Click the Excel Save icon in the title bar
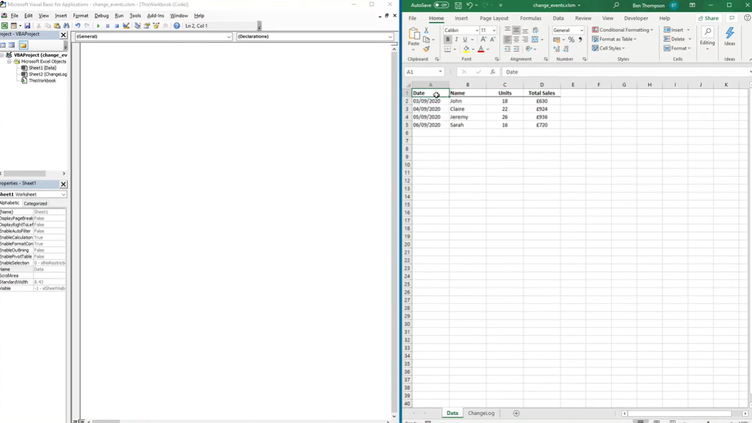The width and height of the screenshot is (752, 423). (x=458, y=5)
